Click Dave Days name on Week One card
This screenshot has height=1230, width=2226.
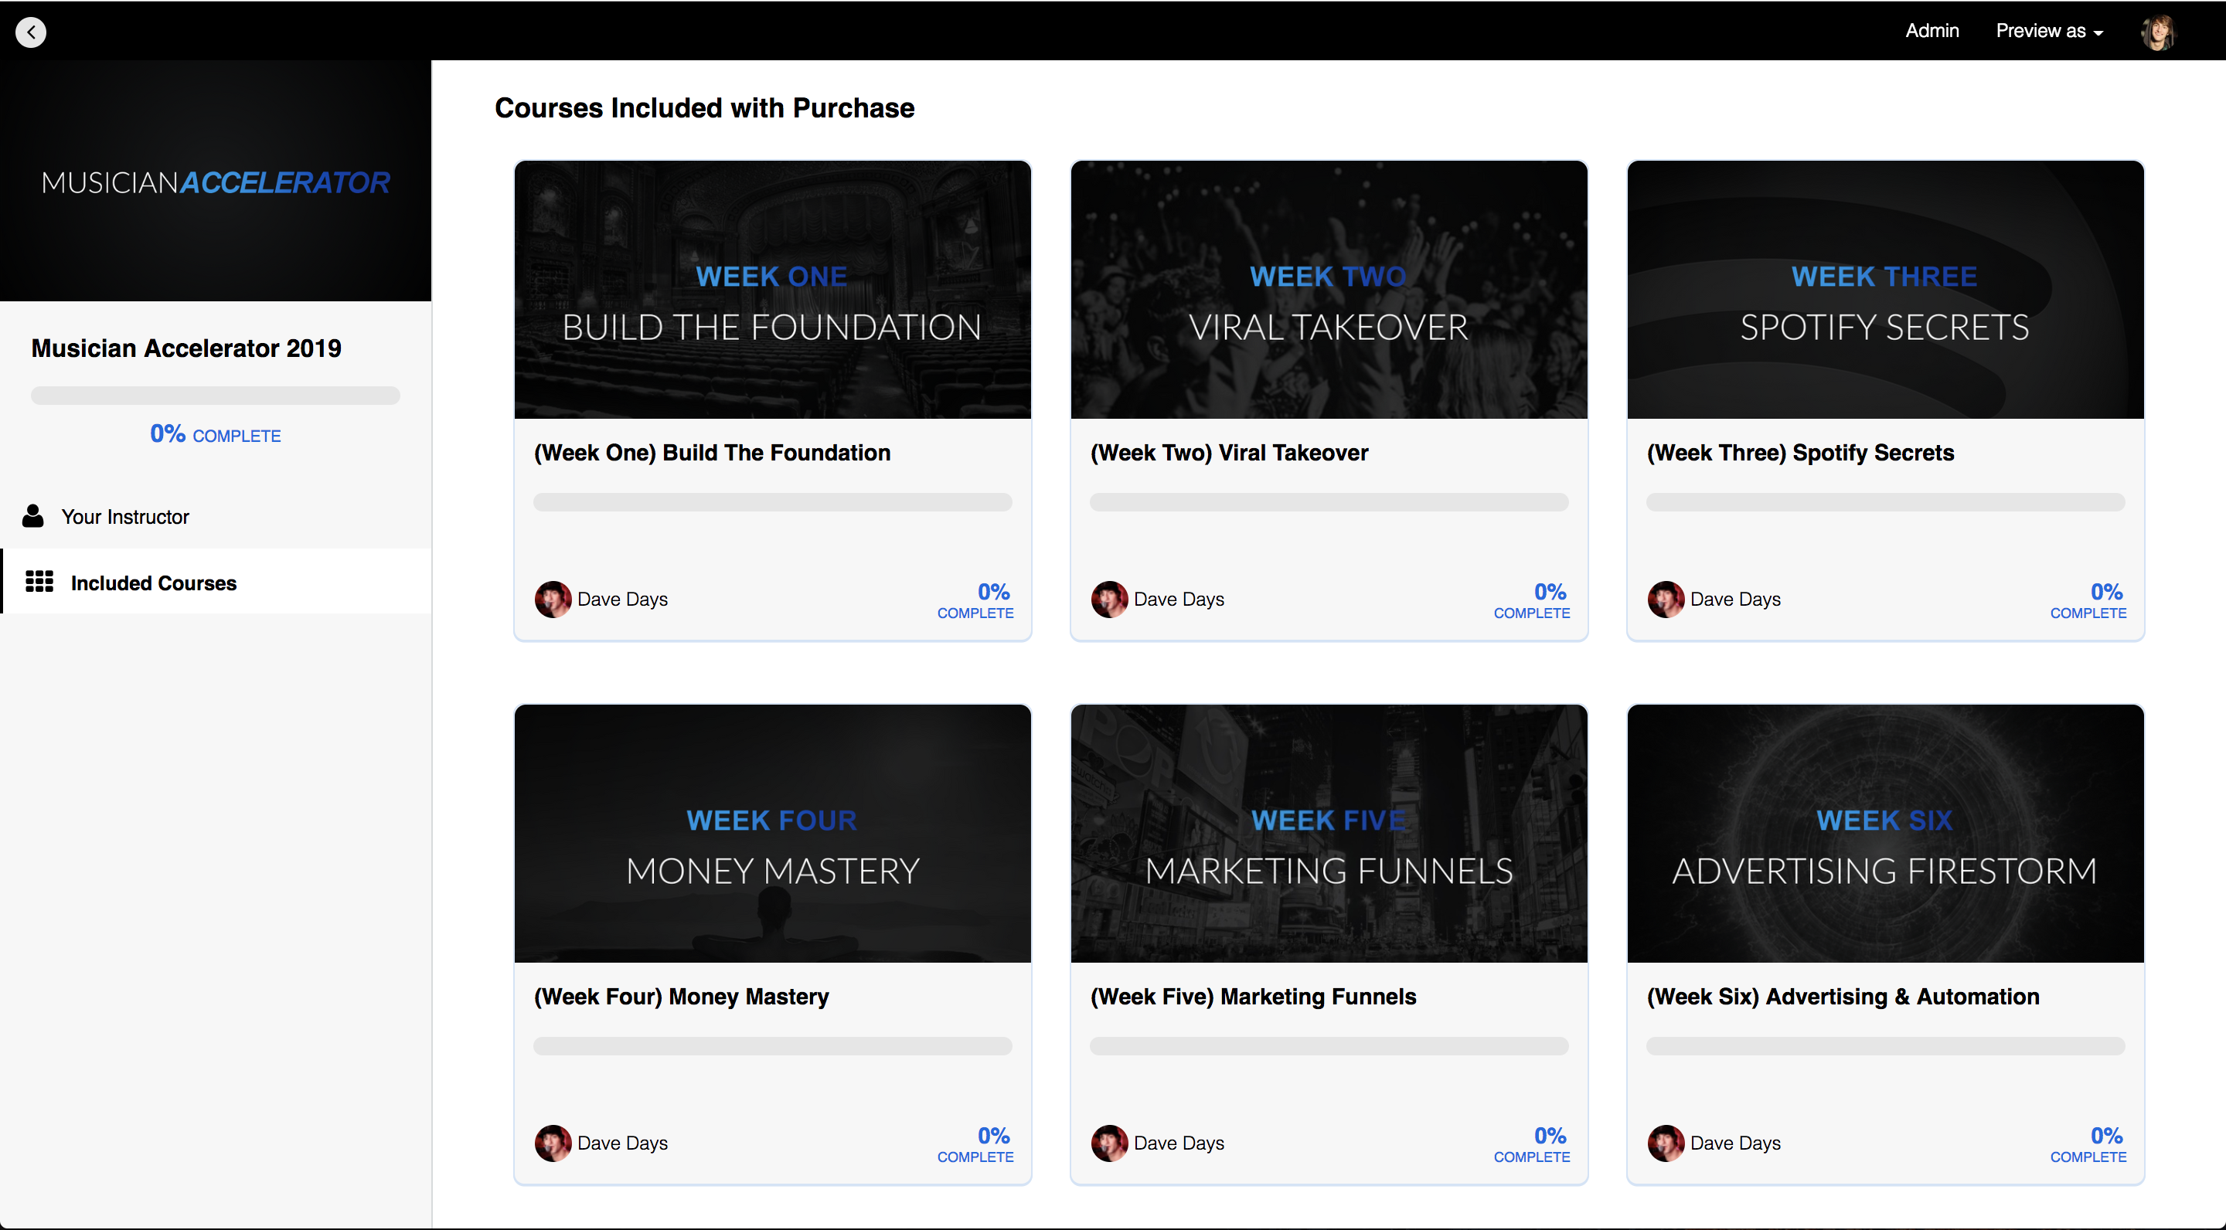click(x=622, y=599)
